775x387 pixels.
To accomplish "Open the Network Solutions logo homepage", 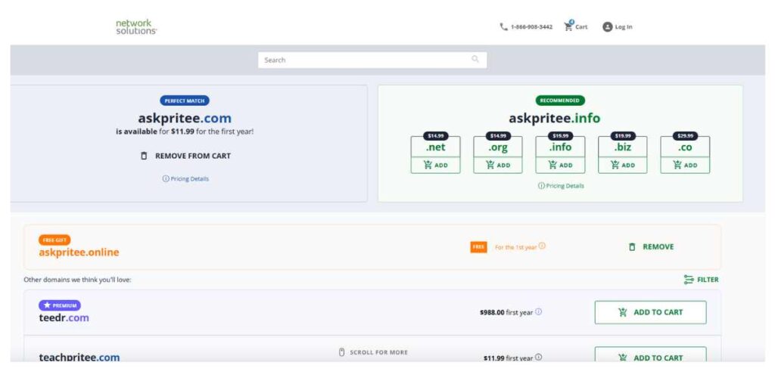I will pos(136,26).
